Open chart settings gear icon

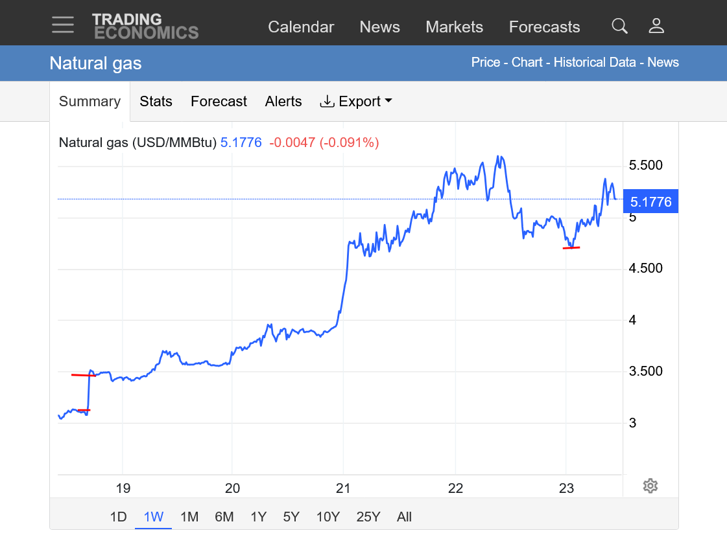click(650, 486)
